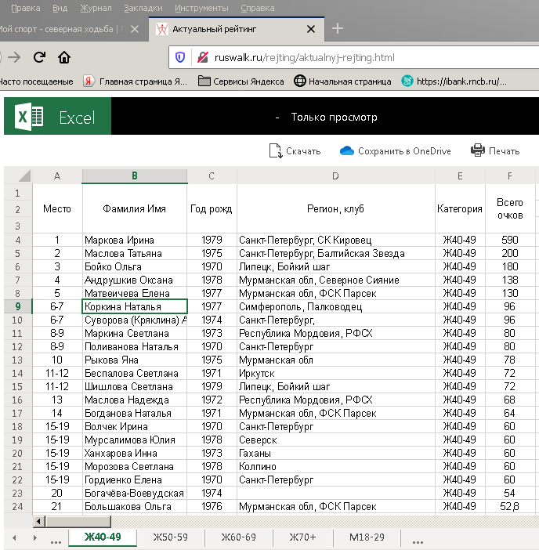The height and width of the screenshot is (550, 539).
Task: Click the horizontal scrollbar thumb
Action: 78,522
